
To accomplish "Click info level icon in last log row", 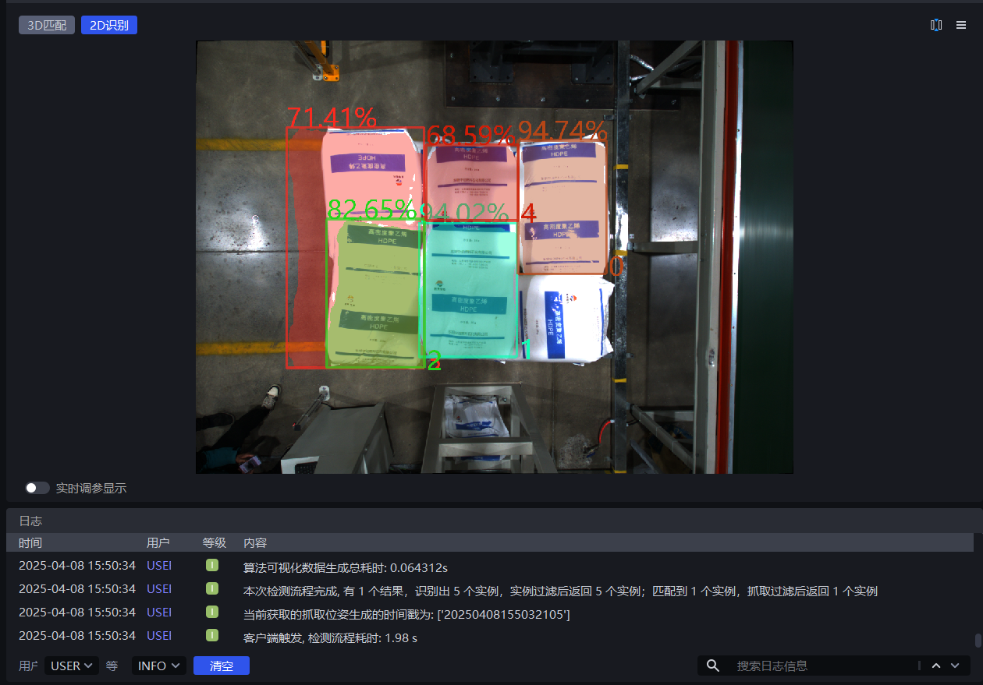I will pyautogui.click(x=212, y=635).
